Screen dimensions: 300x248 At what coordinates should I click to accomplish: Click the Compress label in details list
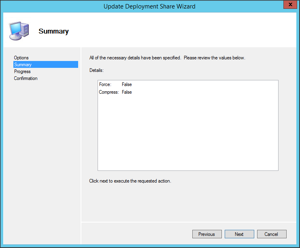[109, 92]
